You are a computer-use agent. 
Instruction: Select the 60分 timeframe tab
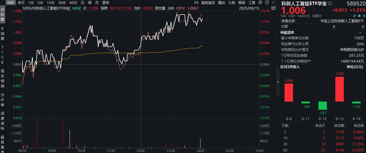(x=73, y=3)
